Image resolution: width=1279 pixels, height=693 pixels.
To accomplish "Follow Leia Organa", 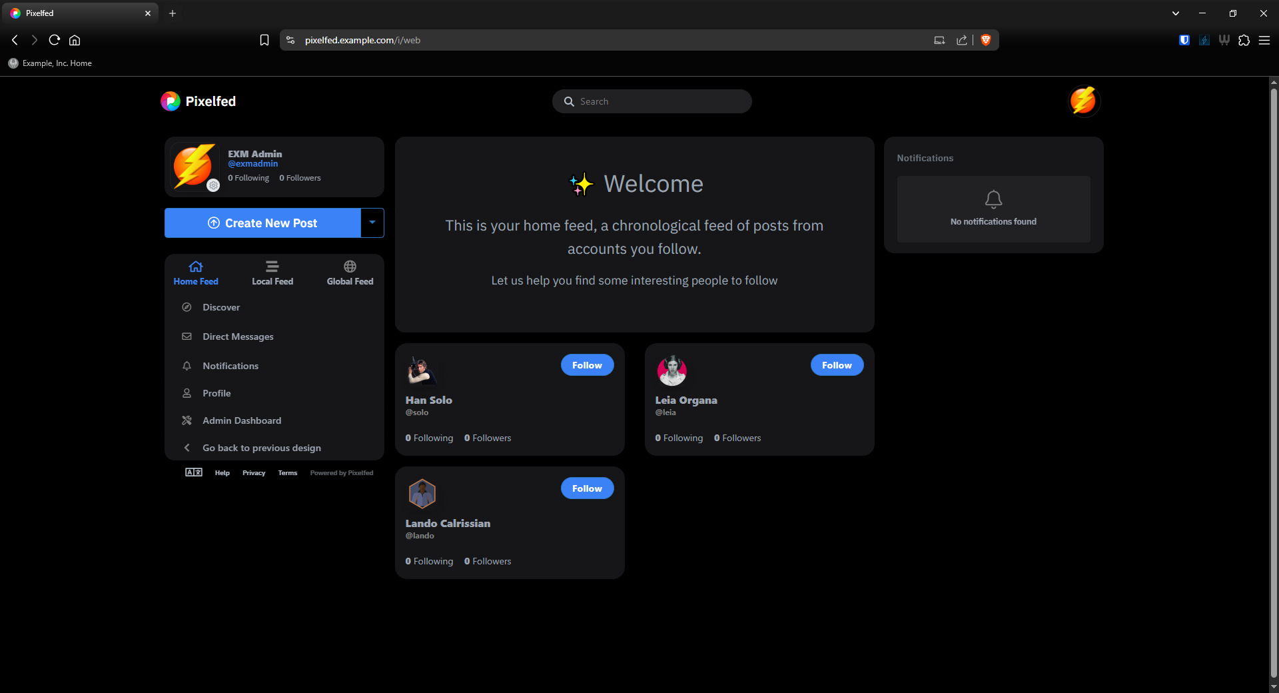I will click(837, 365).
